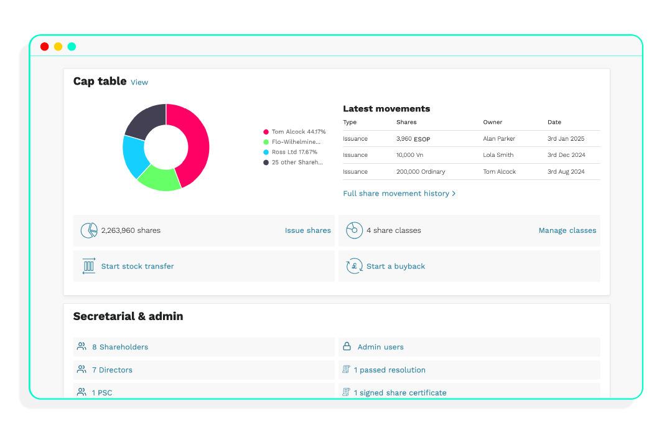
Task: Click the date '3rd Aug 2024'
Action: click(566, 171)
